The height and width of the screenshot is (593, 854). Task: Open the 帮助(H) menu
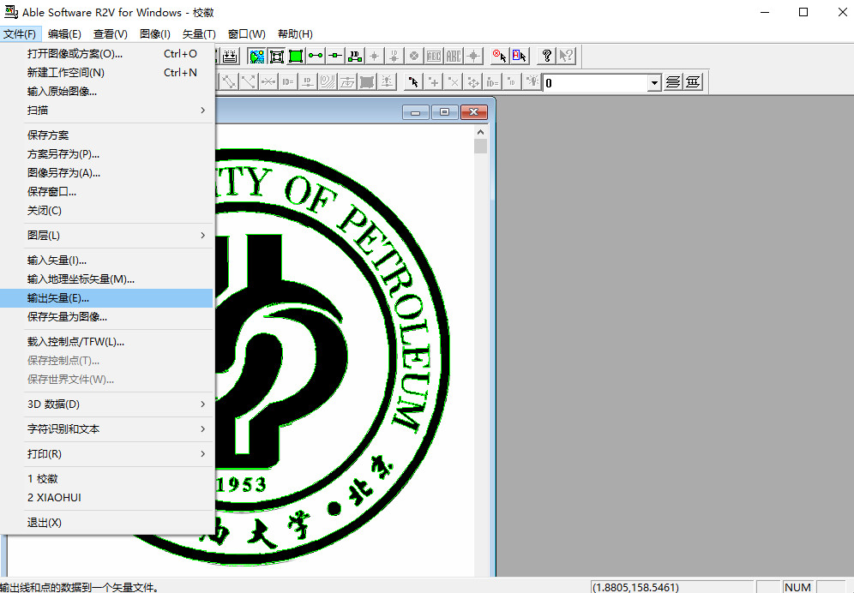click(295, 33)
